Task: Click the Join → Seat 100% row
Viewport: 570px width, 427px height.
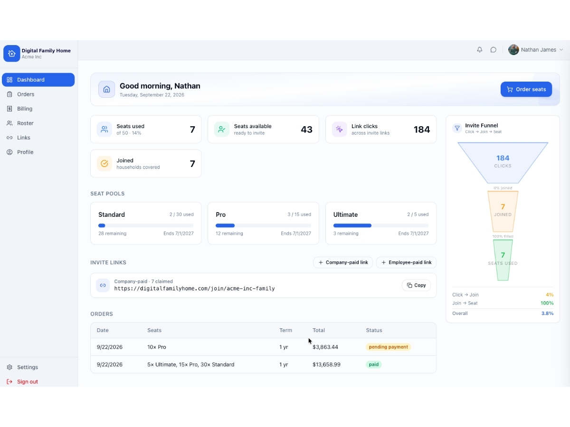Action: (503, 303)
